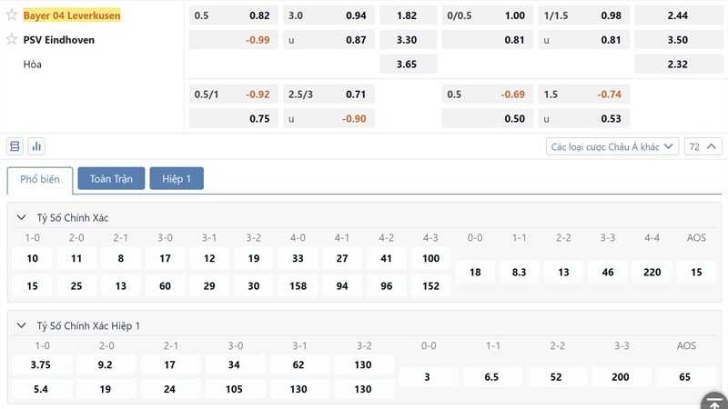Image resolution: width=728 pixels, height=409 pixels.
Task: Bet correct score 2-1 home at 8
Action: 121,258
